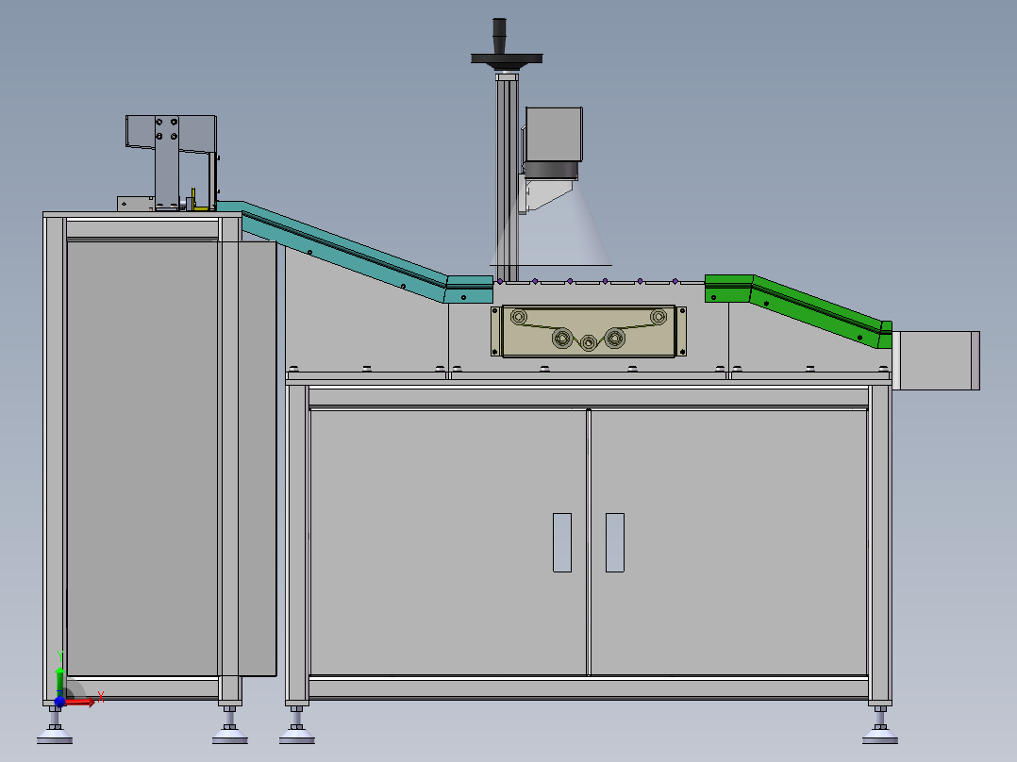
Task: Click the handwheel's upright crank grip
Action: (499, 36)
